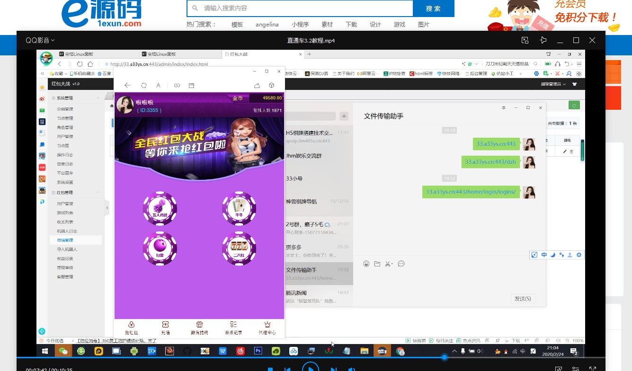Image resolution: width=632 pixels, height=371 pixels.
Task: Stop the video playback
Action: (x=270, y=369)
